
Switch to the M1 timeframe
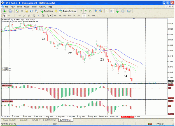click(x=55, y=16)
